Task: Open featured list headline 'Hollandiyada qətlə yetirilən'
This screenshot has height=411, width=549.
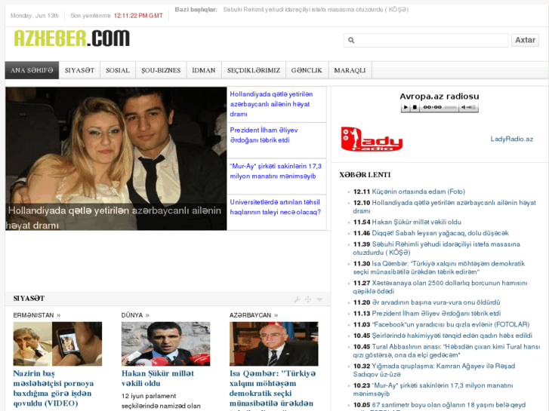Action: [x=271, y=104]
